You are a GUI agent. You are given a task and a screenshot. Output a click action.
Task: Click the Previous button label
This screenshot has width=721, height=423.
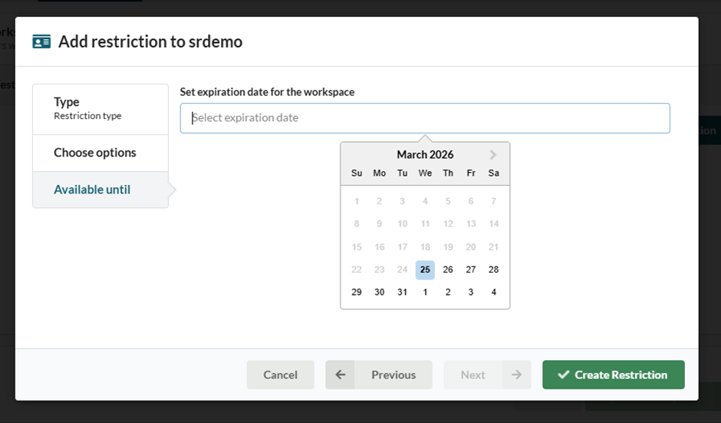tap(393, 375)
